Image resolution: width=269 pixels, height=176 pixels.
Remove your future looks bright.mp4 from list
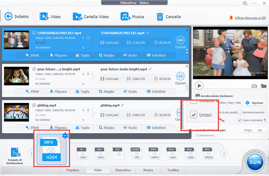point(187,66)
